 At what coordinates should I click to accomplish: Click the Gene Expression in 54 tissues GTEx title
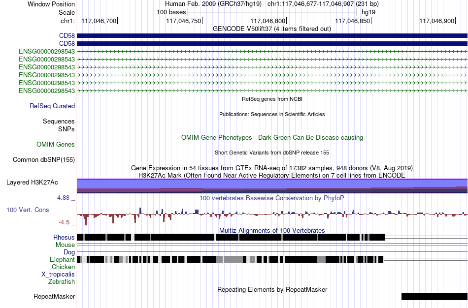(x=272, y=168)
